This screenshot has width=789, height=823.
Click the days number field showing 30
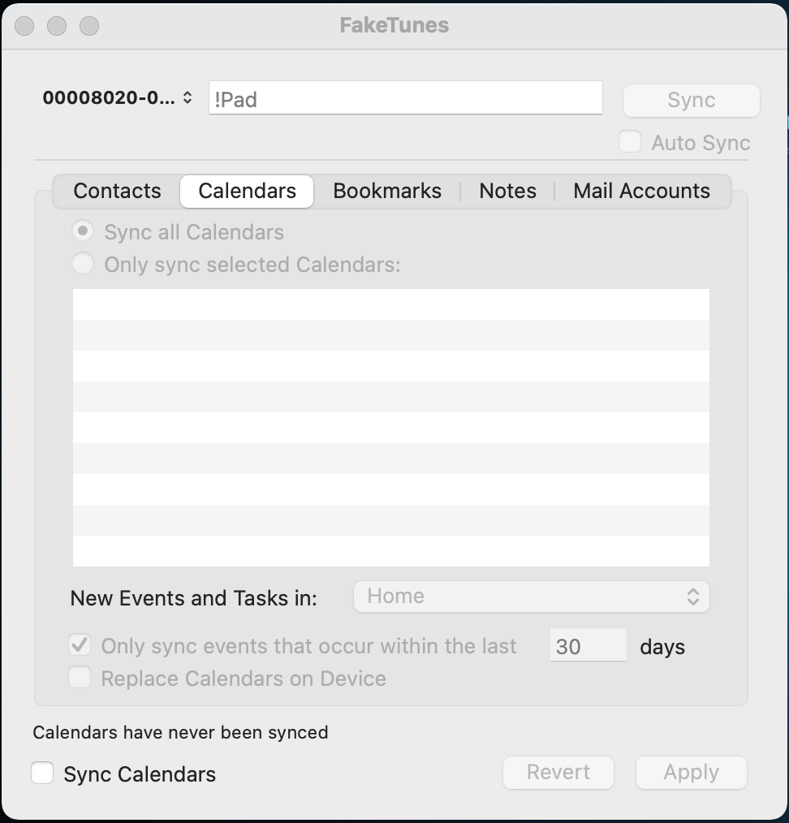588,645
